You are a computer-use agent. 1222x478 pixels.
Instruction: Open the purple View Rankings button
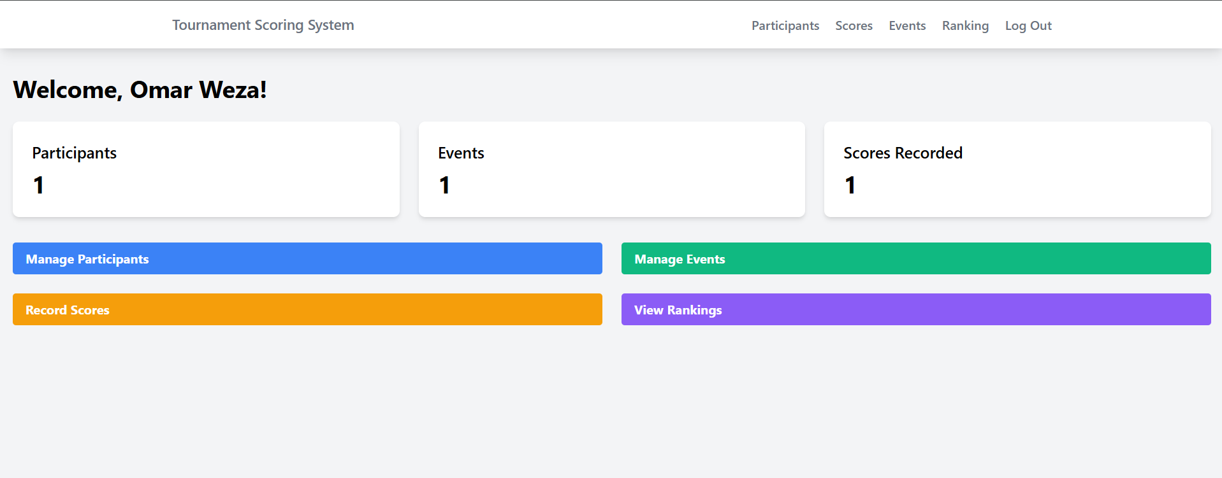coord(915,309)
